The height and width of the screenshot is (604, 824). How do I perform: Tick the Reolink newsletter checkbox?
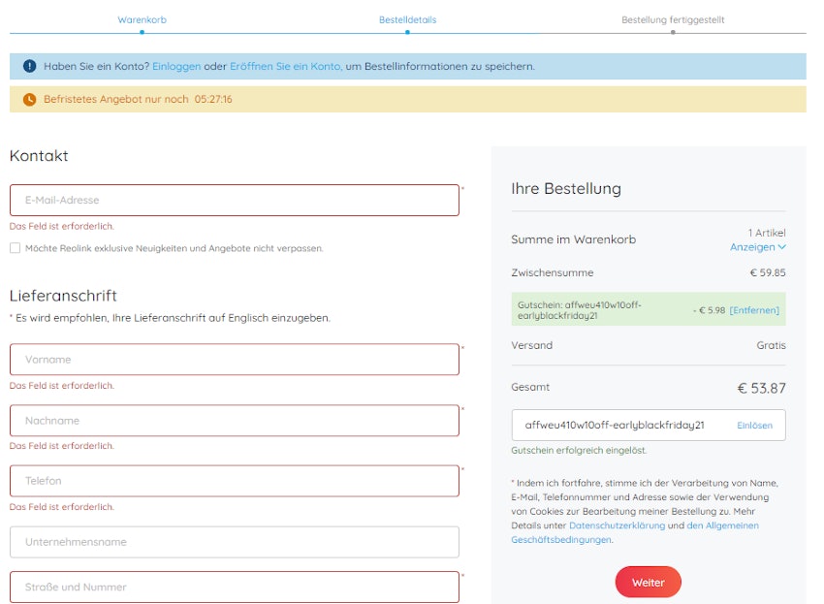tap(15, 248)
